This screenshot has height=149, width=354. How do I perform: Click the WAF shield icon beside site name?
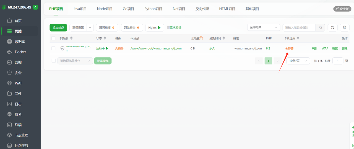point(62,48)
